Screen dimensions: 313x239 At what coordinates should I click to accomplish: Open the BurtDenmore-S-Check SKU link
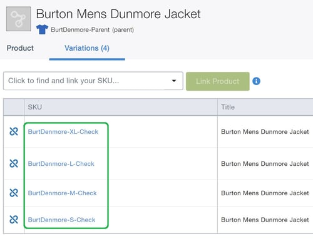(x=61, y=220)
